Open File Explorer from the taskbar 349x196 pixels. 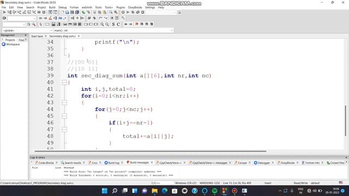[154, 191]
